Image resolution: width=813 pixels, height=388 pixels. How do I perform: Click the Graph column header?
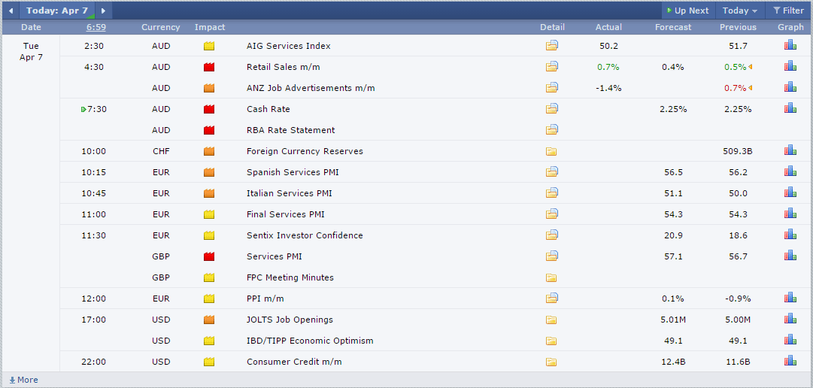click(790, 27)
